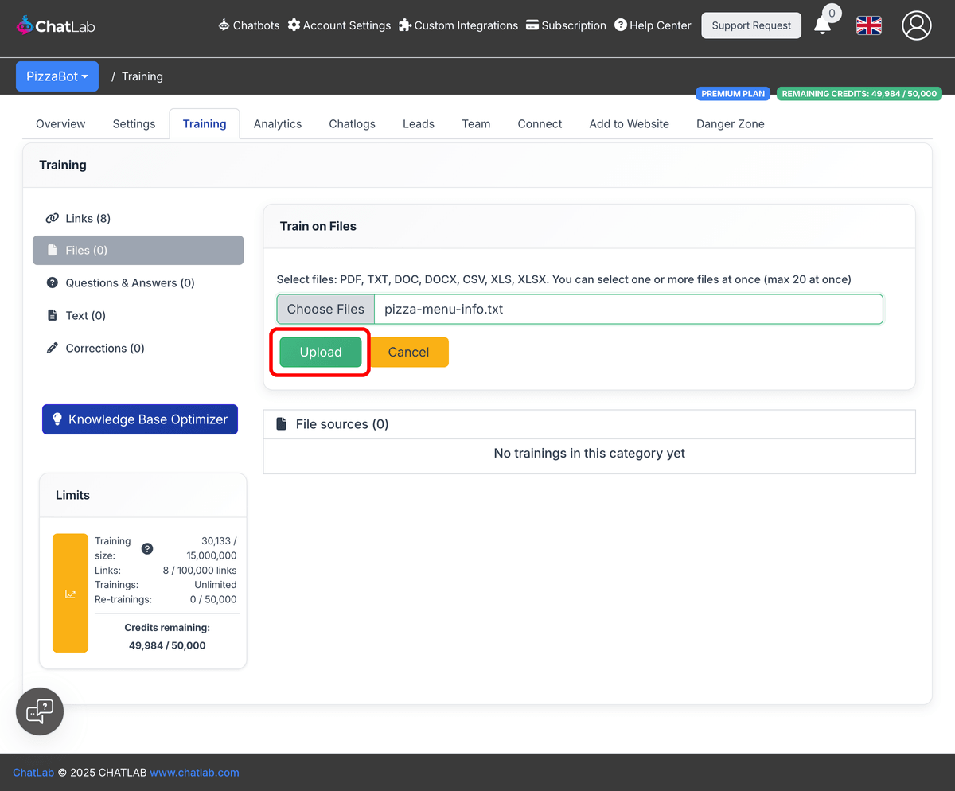955x791 pixels.
Task: Open the Knowledge Base Optimizer
Action: pyautogui.click(x=139, y=419)
